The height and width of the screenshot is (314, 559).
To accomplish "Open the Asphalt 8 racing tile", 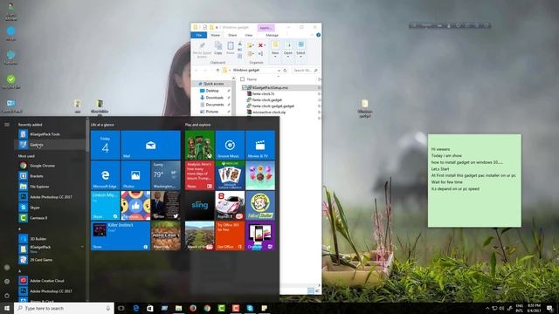I will tap(230, 206).
